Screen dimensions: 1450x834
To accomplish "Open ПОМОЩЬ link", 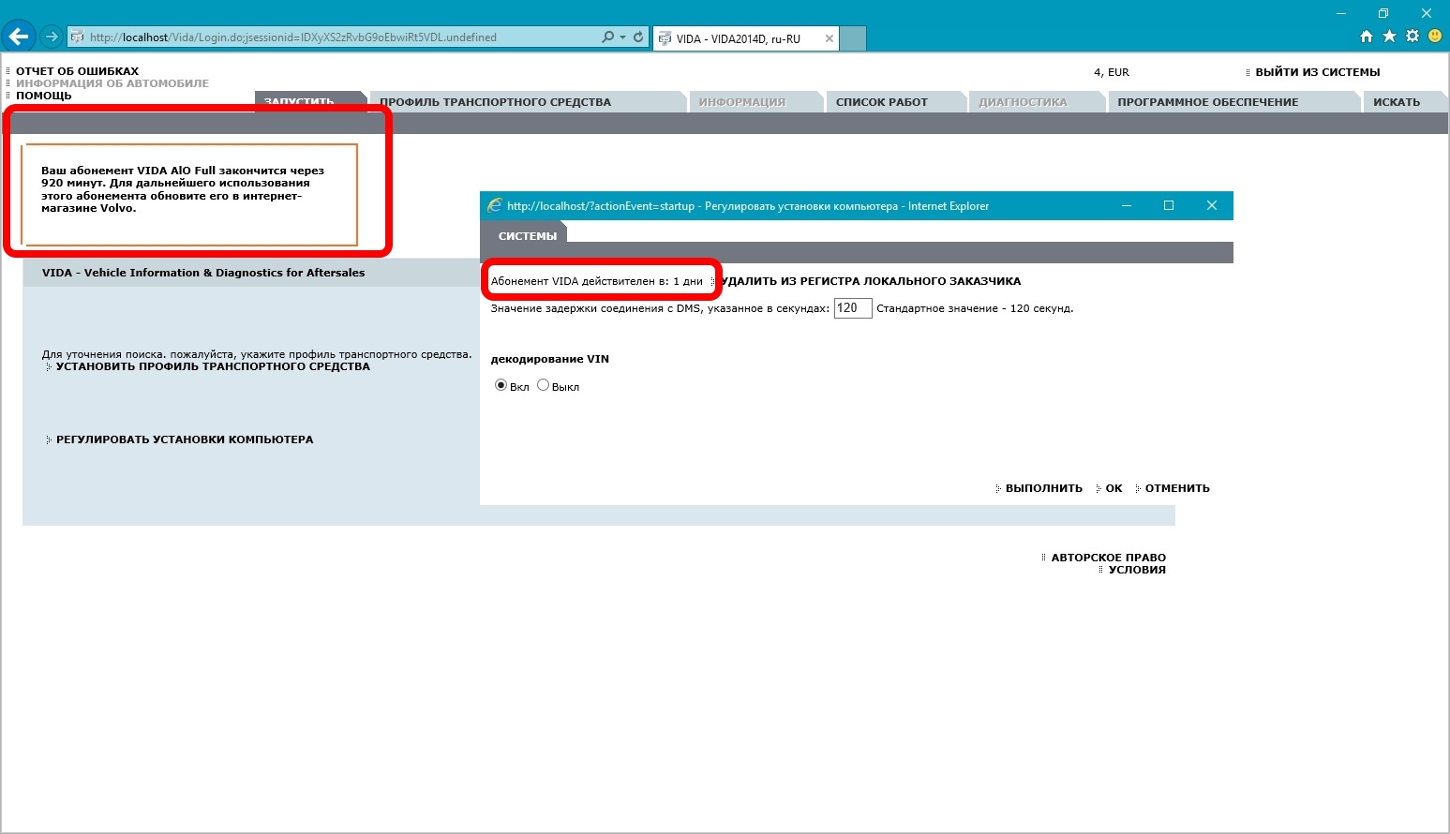I will point(43,96).
